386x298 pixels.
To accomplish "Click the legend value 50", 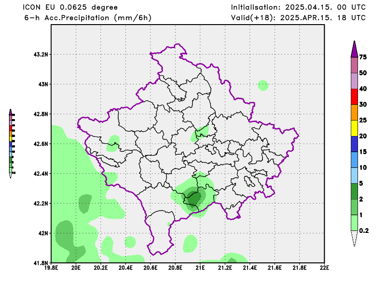I will pos(363,73).
